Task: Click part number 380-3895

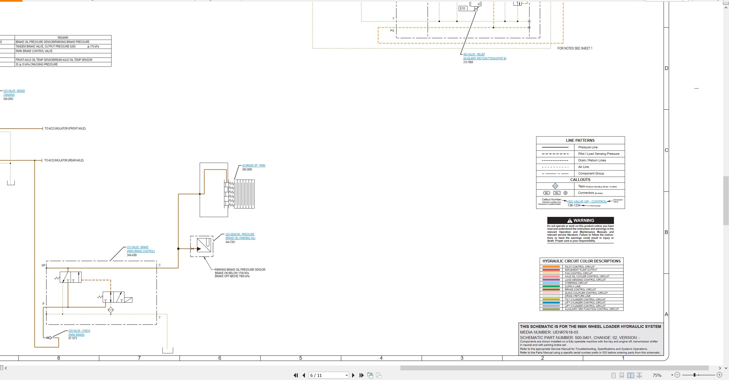Action: [247, 169]
